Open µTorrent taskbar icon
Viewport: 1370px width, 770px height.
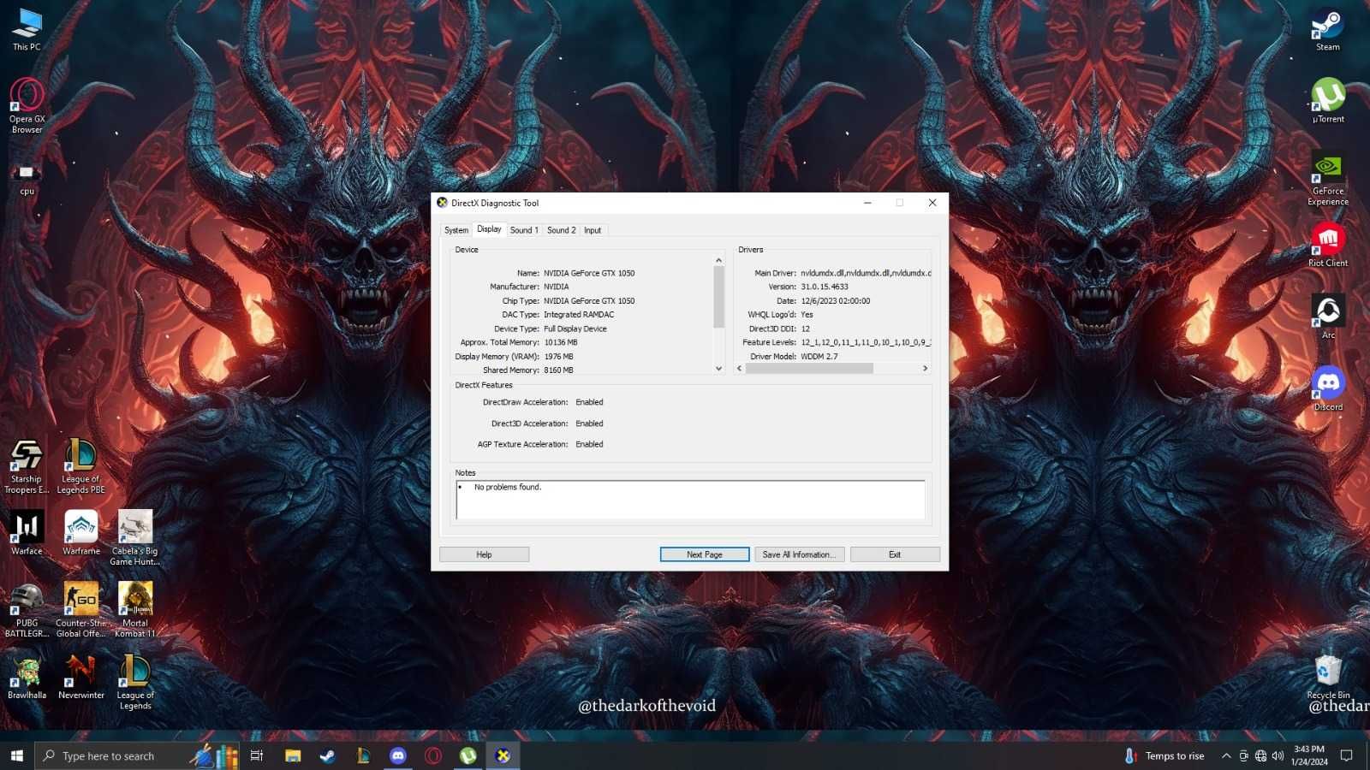[x=468, y=755]
